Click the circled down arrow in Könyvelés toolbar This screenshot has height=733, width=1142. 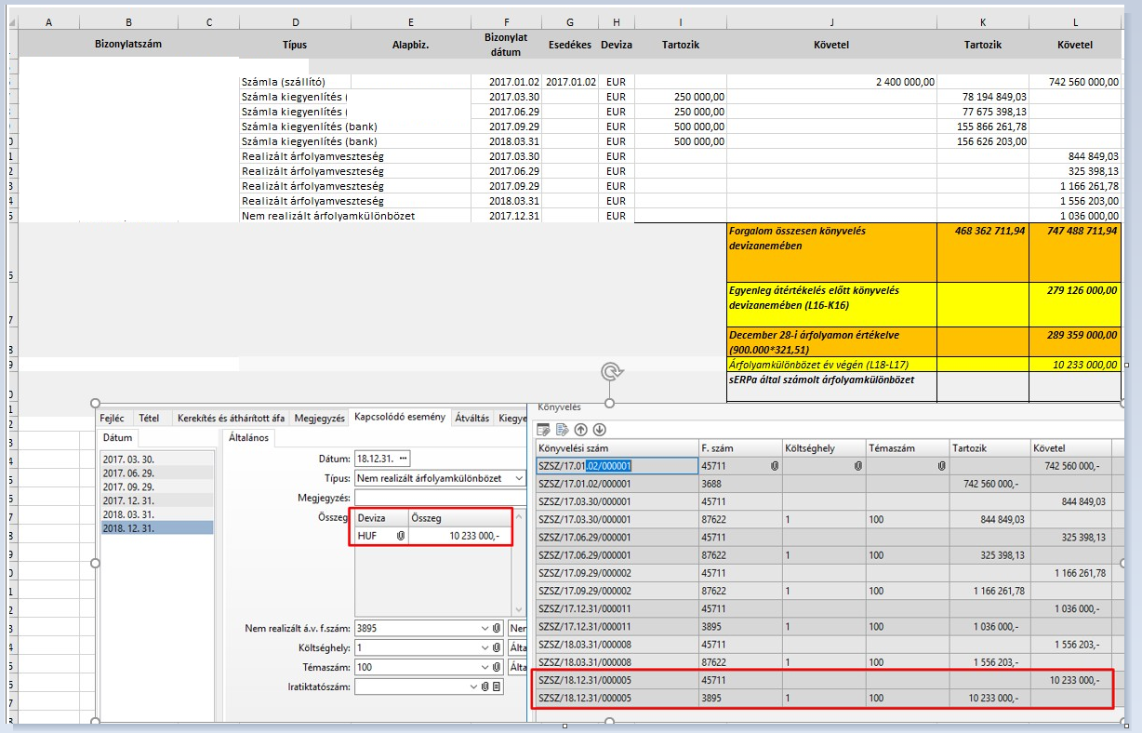pyautogui.click(x=599, y=429)
